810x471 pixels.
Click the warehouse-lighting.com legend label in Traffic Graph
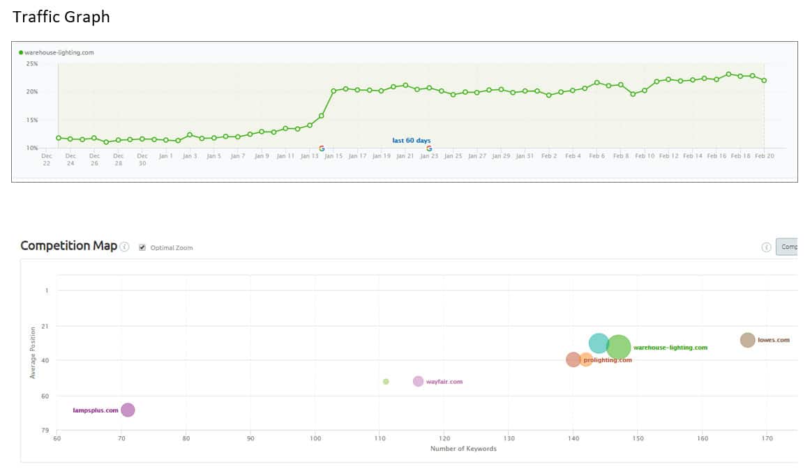tap(59, 53)
